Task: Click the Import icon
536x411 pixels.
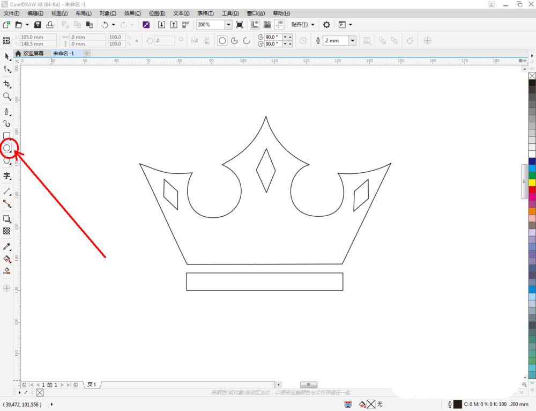Action: click(161, 25)
